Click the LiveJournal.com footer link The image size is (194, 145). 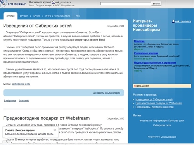[168, 136]
